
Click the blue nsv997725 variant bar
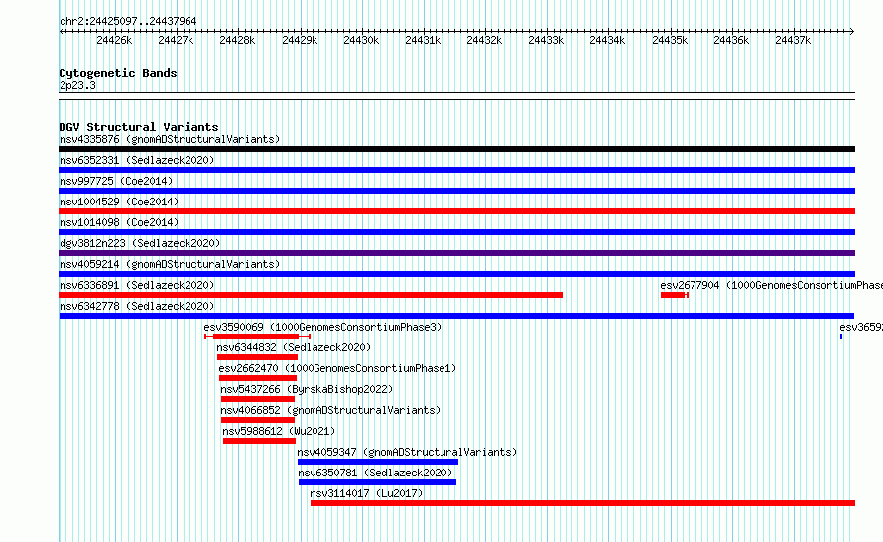tap(456, 191)
